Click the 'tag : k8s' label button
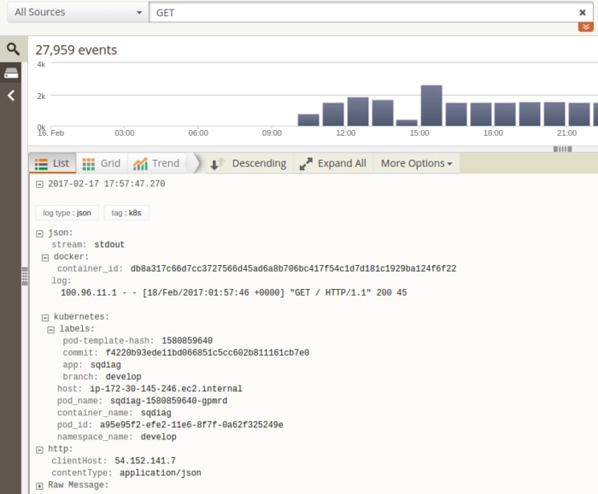This screenshot has width=598, height=494. (x=126, y=212)
